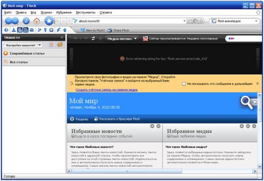Open the Файл menu

8,12
